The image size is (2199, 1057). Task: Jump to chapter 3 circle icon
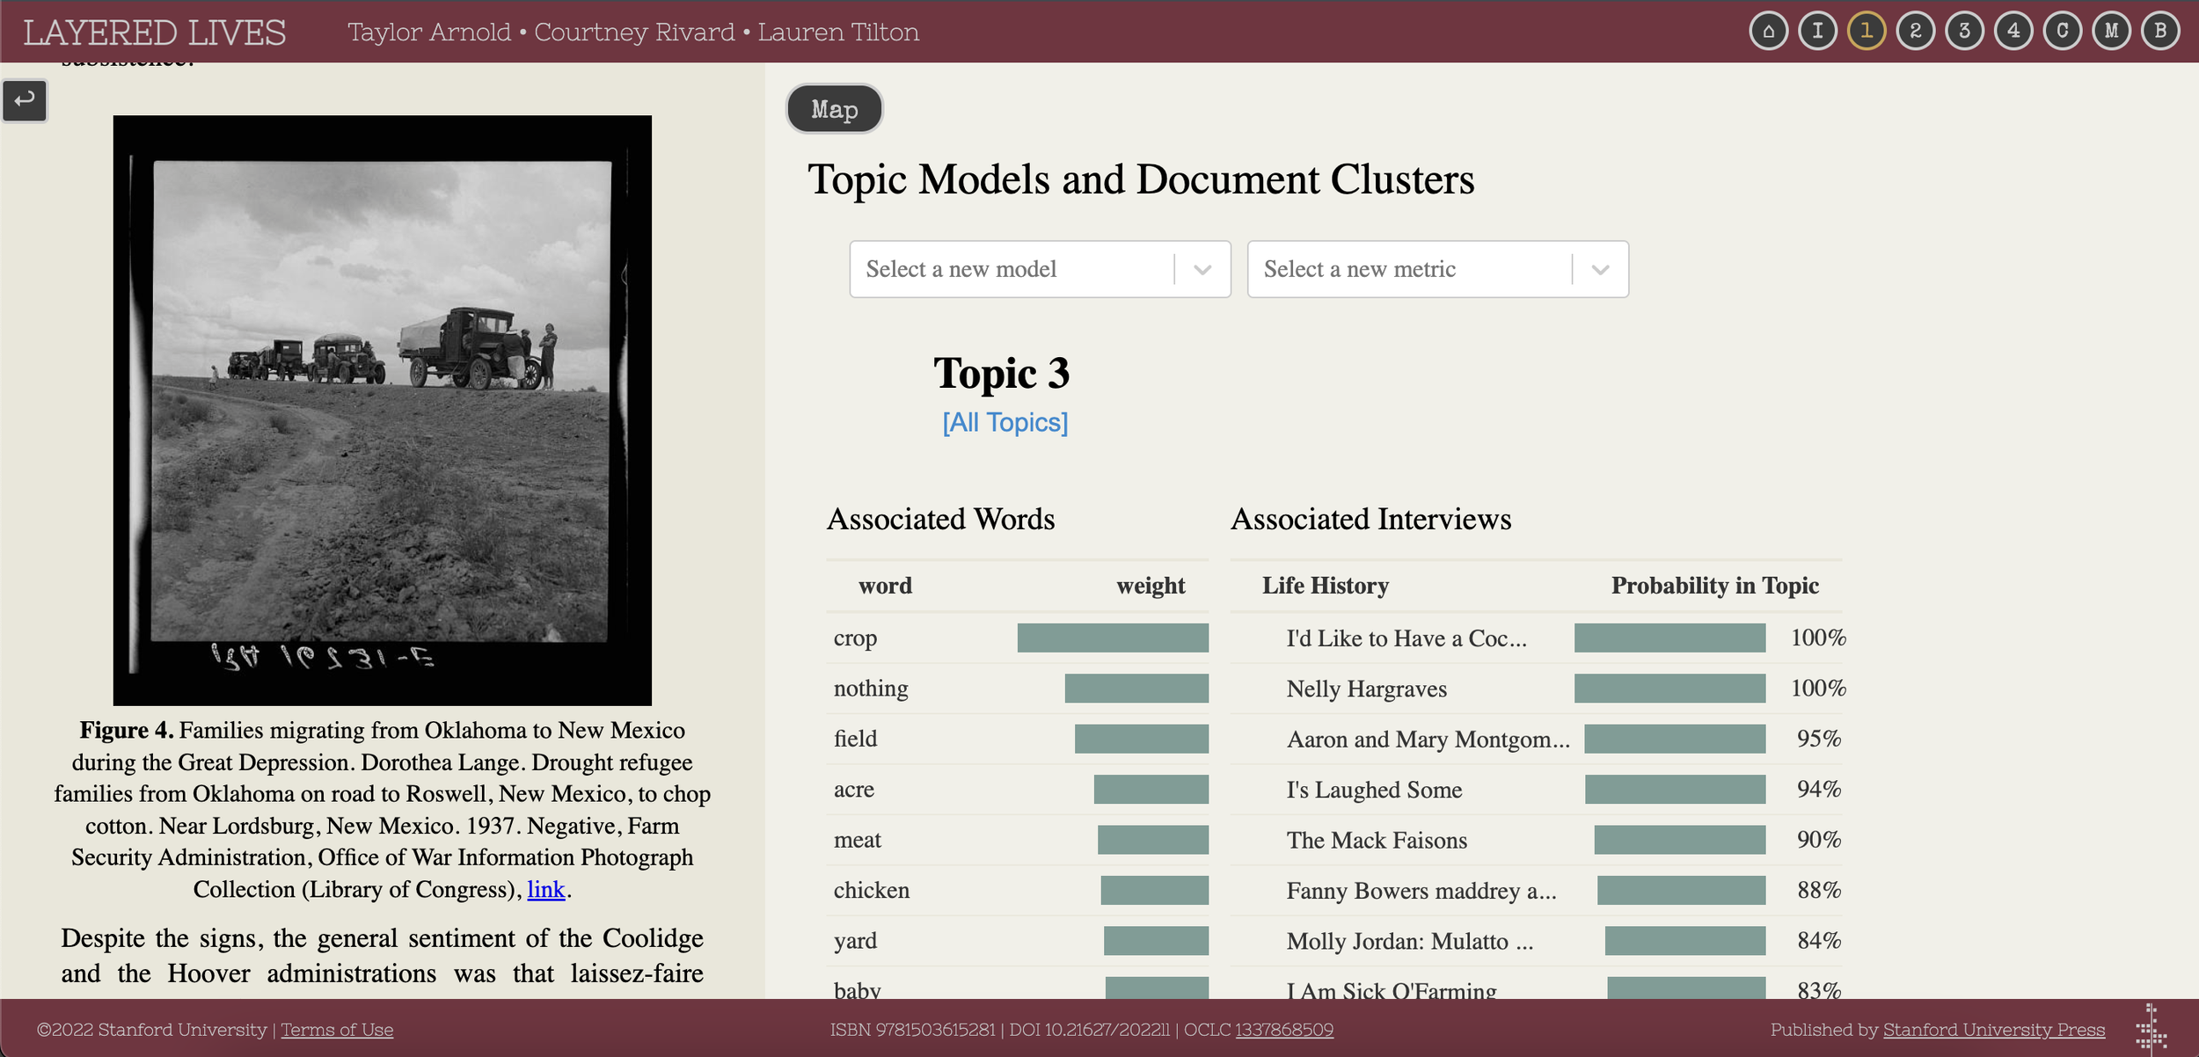tap(1964, 32)
